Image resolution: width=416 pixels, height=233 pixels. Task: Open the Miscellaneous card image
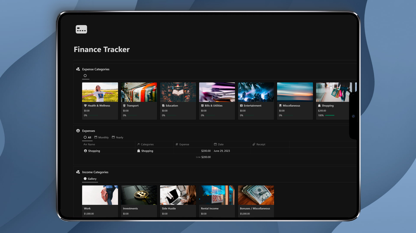pyautogui.click(x=295, y=92)
